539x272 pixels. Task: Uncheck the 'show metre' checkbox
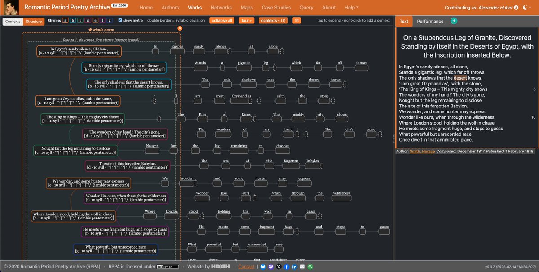pyautogui.click(x=120, y=20)
